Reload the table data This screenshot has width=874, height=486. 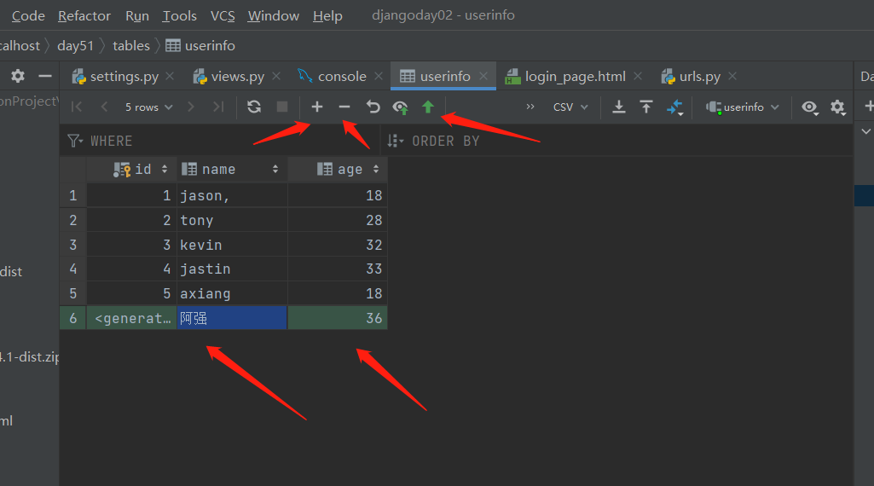click(x=254, y=107)
